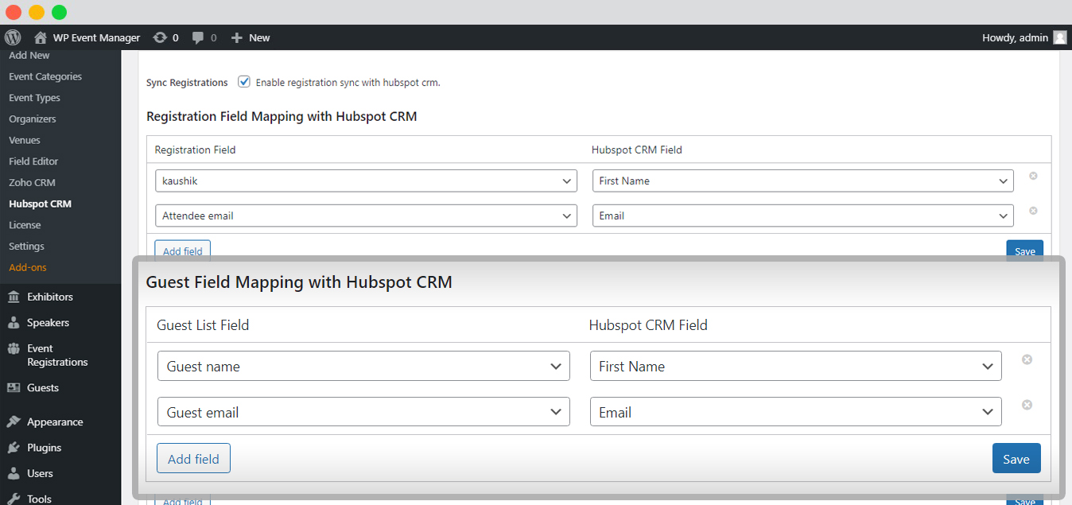The width and height of the screenshot is (1072, 505).
Task: Open Tools menu label
Action: [39, 499]
